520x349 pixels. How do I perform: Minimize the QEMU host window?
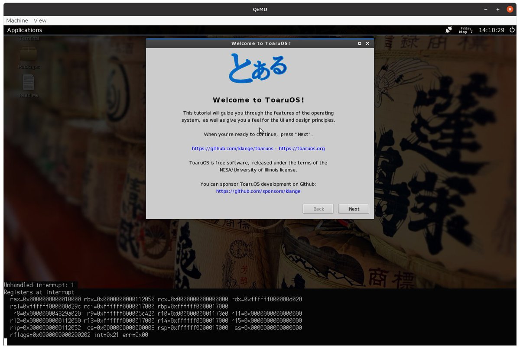(486, 9)
